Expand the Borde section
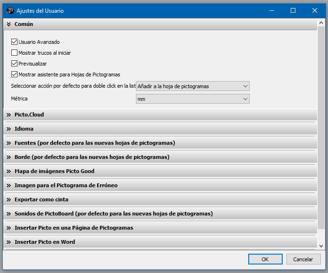Image resolution: width=328 pixels, height=273 pixels. tap(160, 157)
